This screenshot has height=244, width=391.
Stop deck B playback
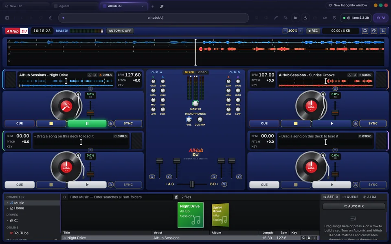296,124
